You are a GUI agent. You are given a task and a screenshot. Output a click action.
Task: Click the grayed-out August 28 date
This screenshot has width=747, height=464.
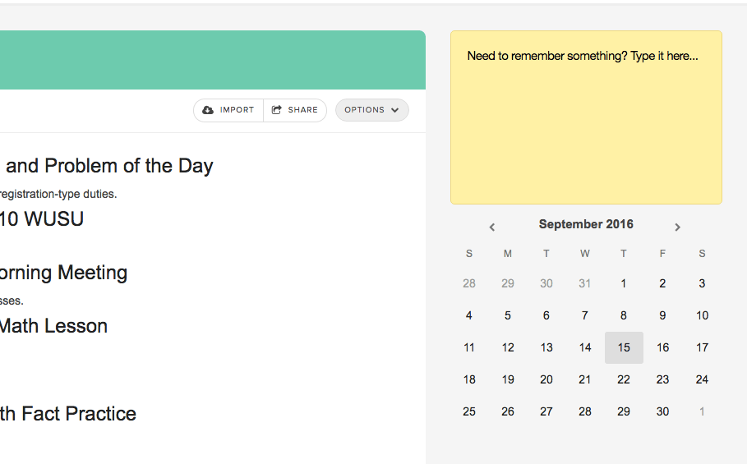click(469, 283)
